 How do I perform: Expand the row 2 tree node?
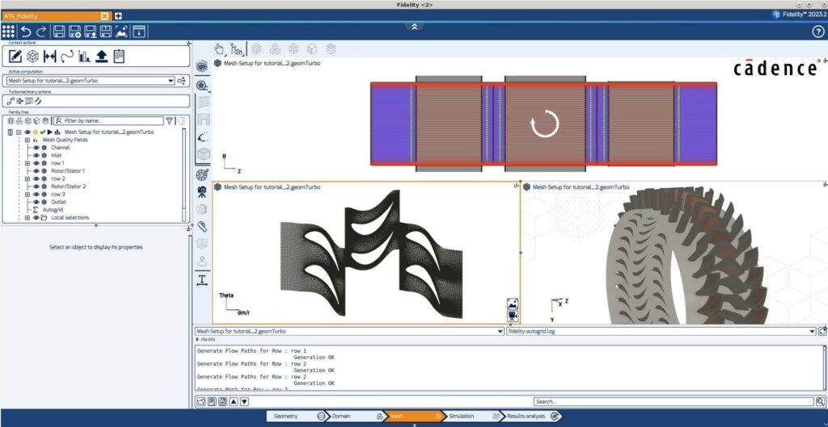(x=27, y=178)
